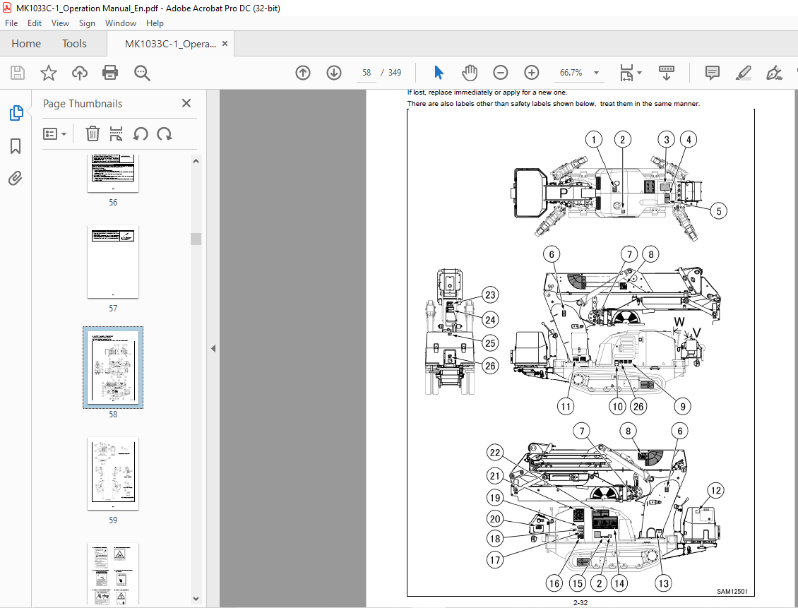Click thumbnails scrollbar up arrow
798x608 pixels.
pyautogui.click(x=196, y=161)
